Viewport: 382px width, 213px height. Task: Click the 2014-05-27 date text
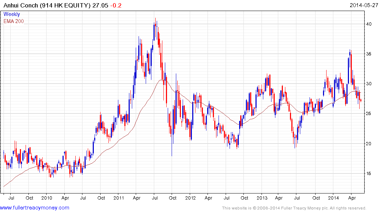tap(364, 5)
